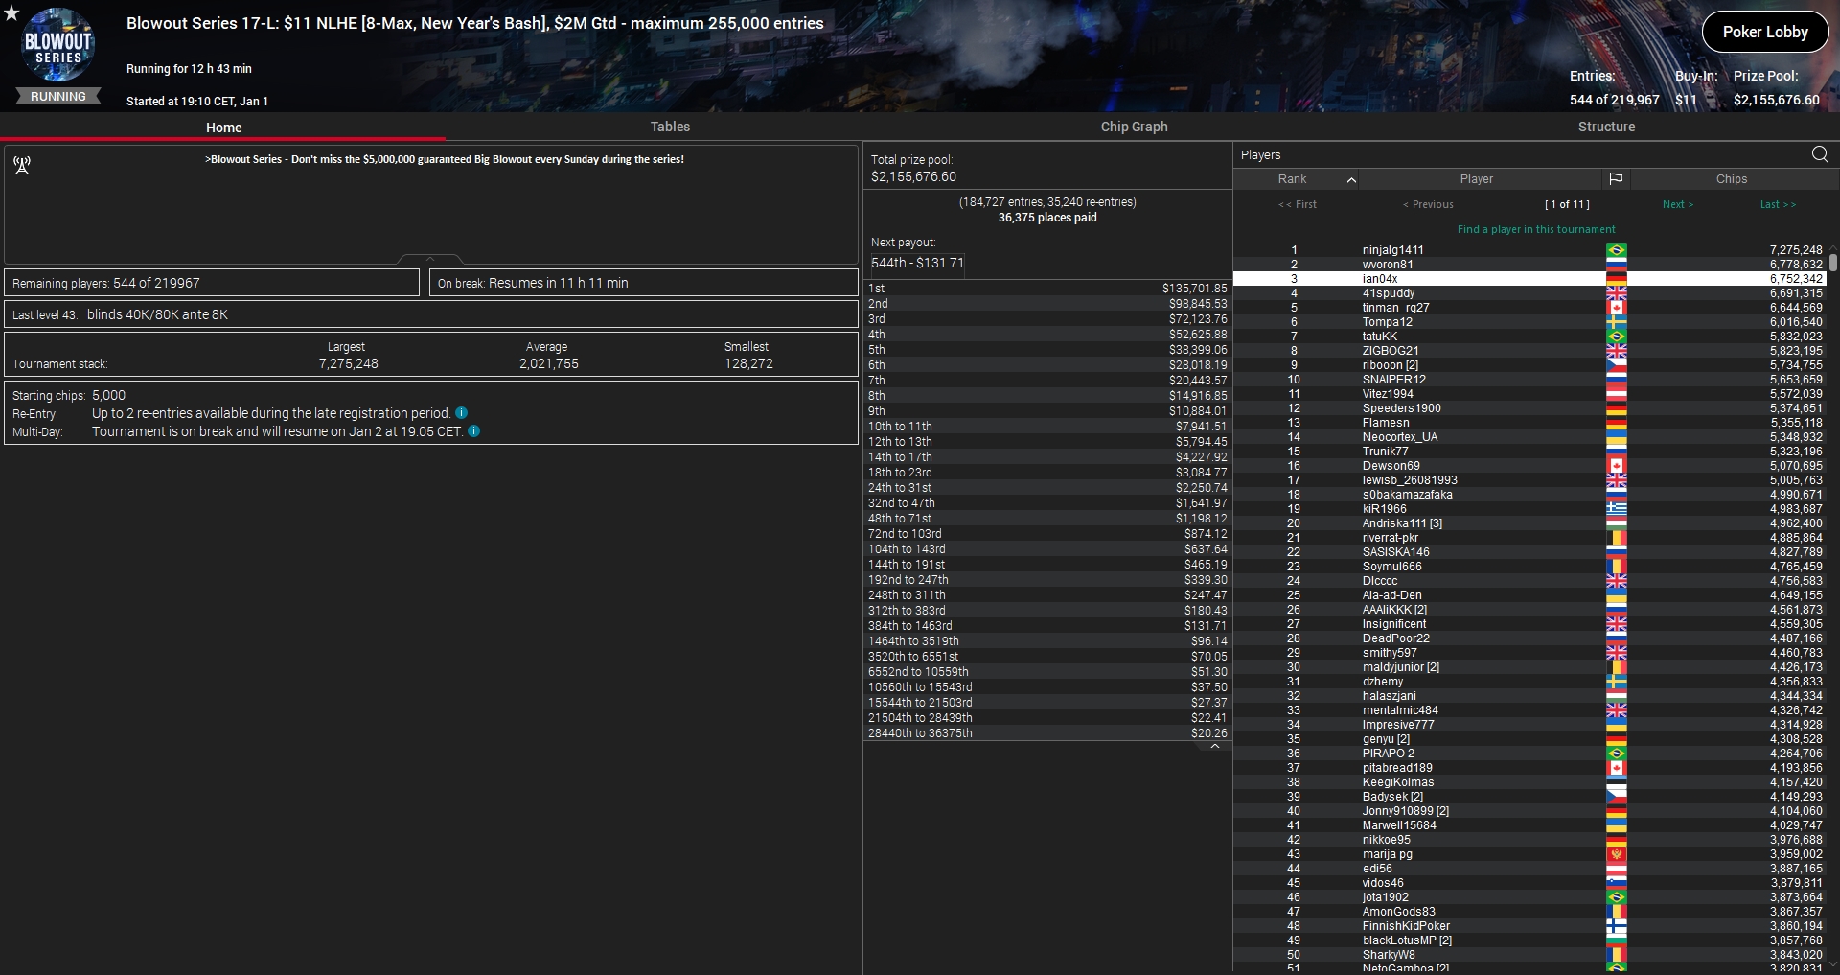Select player Trunik77 in the list
The image size is (1840, 975).
click(1529, 452)
